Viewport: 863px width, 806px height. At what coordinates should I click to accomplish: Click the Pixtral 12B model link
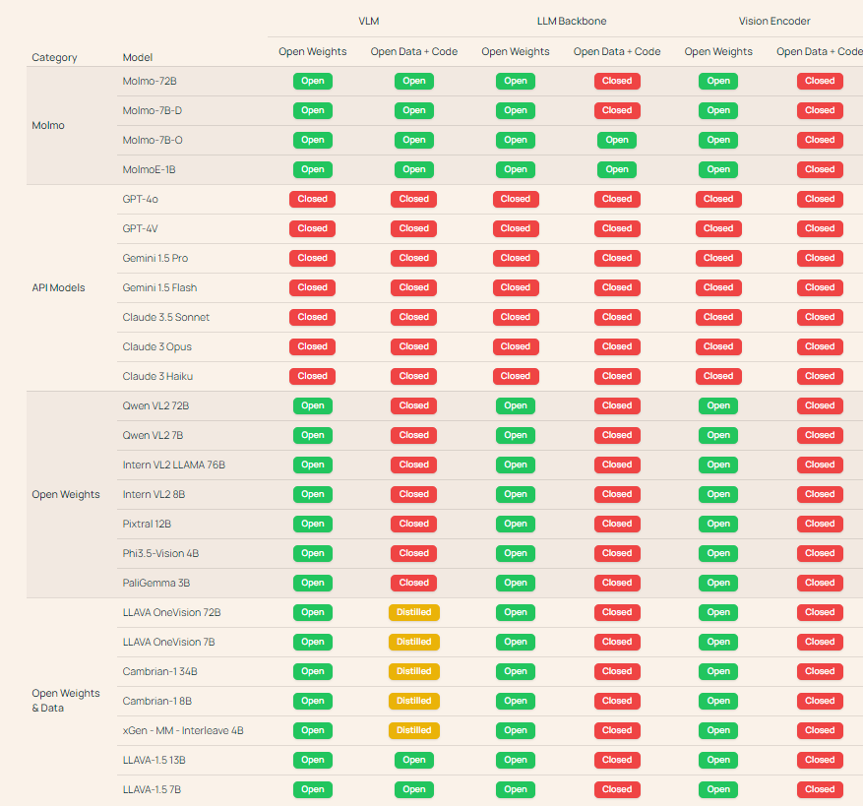[147, 524]
